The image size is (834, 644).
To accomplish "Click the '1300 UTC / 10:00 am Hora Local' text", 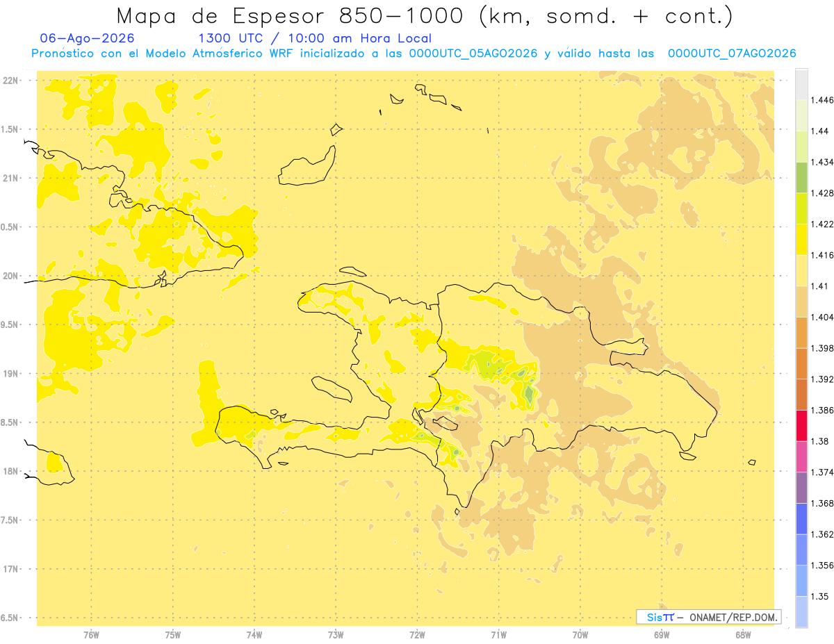I will [315, 39].
